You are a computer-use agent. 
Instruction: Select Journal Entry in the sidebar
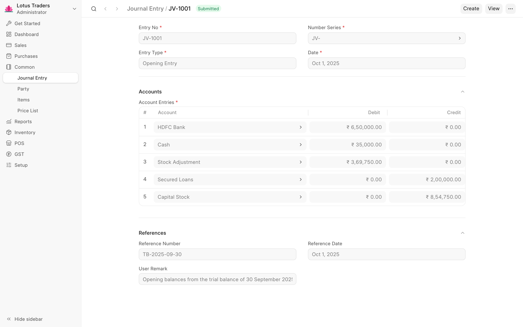41,78
